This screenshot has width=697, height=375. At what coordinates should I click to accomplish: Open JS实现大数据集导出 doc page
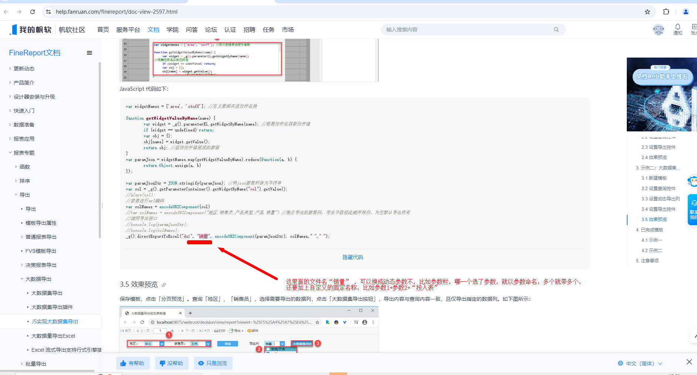coord(55,321)
